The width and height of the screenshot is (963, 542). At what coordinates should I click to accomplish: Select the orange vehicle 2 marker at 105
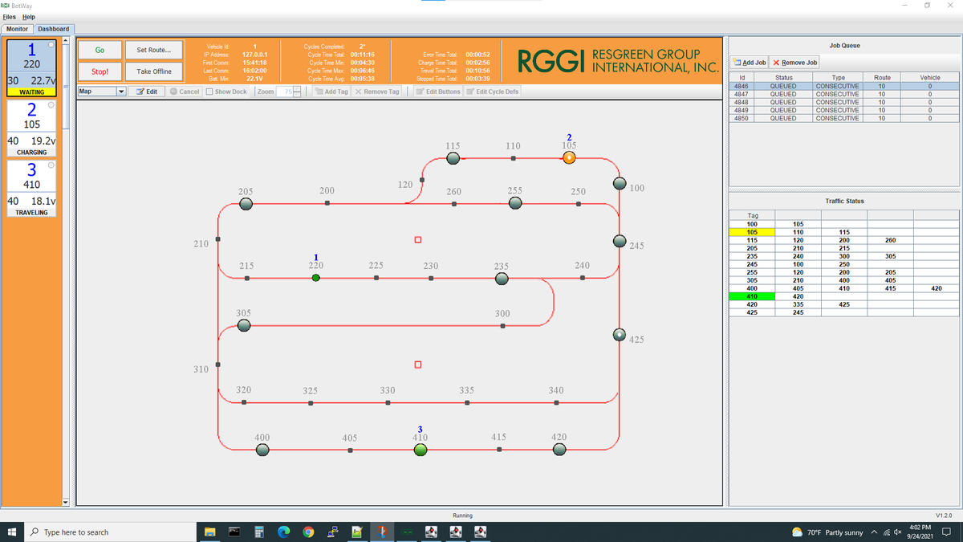pos(569,158)
